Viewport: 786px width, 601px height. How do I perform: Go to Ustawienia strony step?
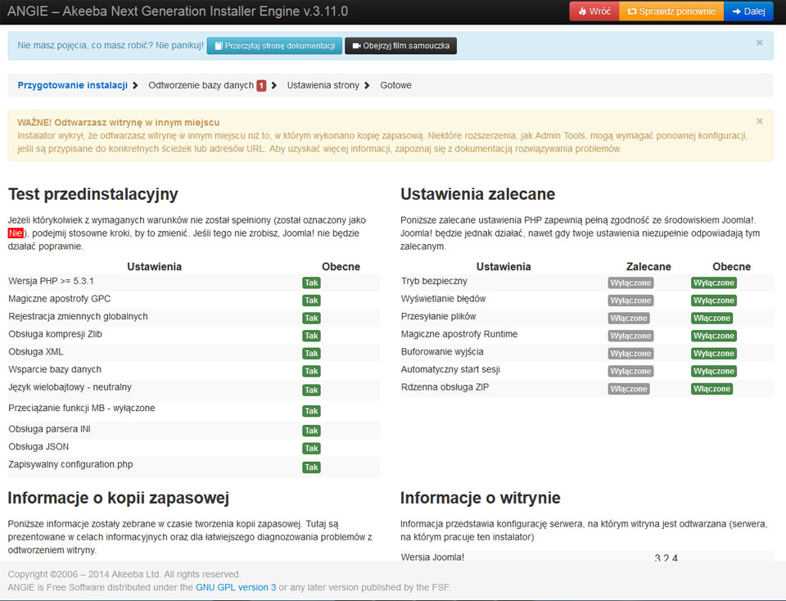click(323, 85)
